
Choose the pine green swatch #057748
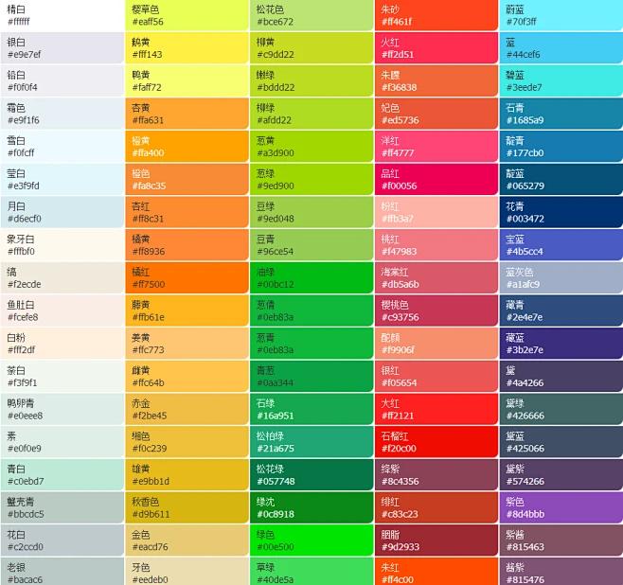point(311,474)
